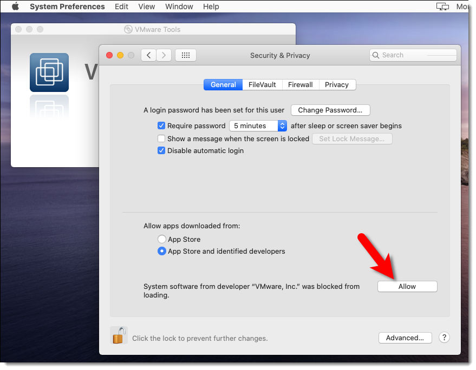Image resolution: width=476 pixels, height=370 pixels.
Task: Switch to the General tab
Action: (223, 84)
